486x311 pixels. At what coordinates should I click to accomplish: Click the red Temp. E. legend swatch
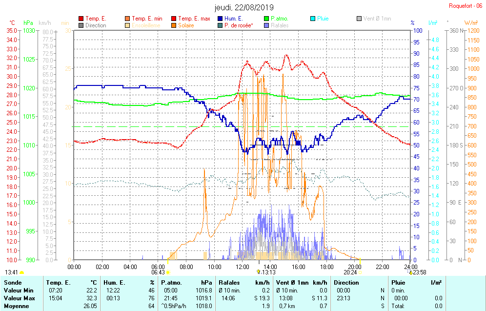click(81, 19)
